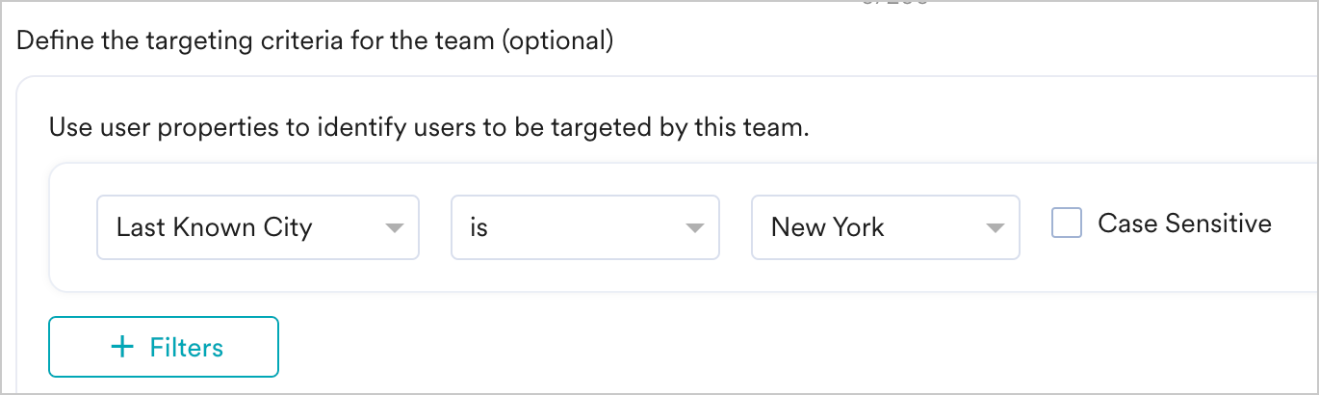Click the "New York" selected value text
The height and width of the screenshot is (395, 1319).
pyautogui.click(x=828, y=228)
